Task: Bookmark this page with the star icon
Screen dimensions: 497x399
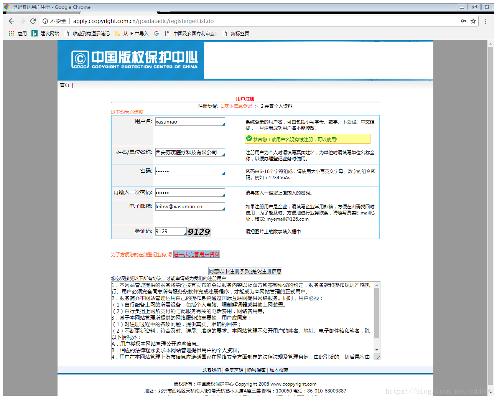Action: tap(473, 21)
